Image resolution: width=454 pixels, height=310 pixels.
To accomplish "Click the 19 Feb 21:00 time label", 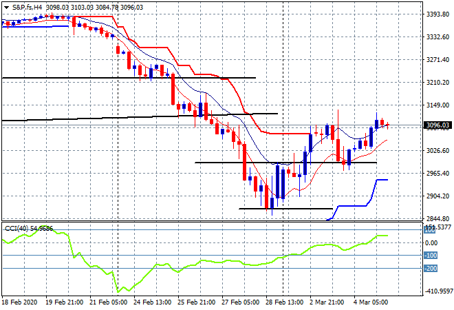I will [x=64, y=302].
